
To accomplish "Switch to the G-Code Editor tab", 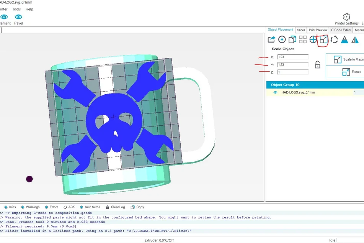I will click(x=341, y=30).
